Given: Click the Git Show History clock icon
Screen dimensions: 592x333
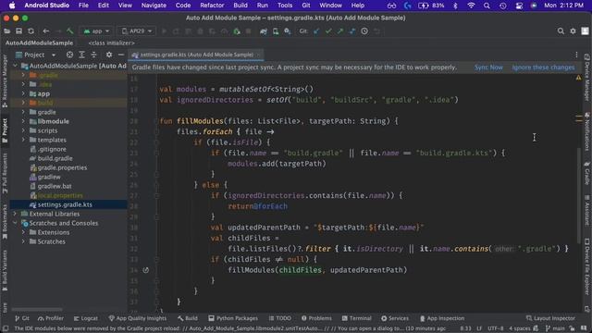Looking at the screenshot, I should pyautogui.click(x=364, y=31).
